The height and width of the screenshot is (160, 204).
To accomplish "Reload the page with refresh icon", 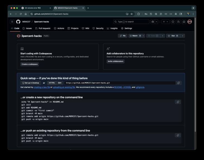I will click(21, 14).
